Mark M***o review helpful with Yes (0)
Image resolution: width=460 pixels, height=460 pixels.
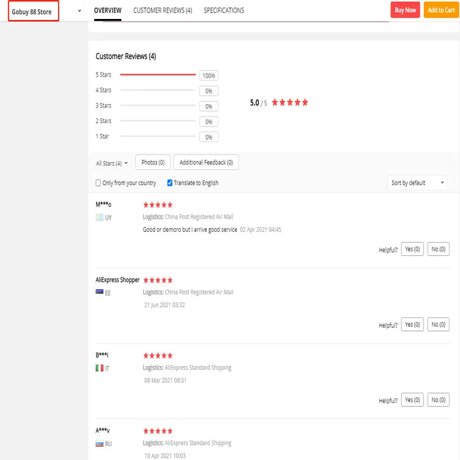coord(412,249)
